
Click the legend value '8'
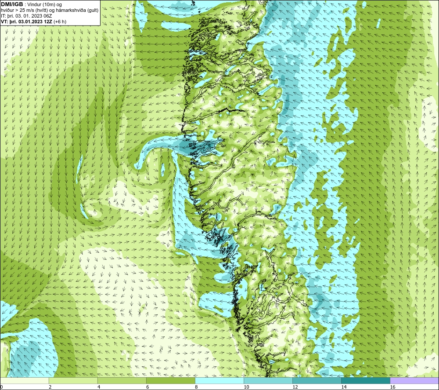point(196,387)
